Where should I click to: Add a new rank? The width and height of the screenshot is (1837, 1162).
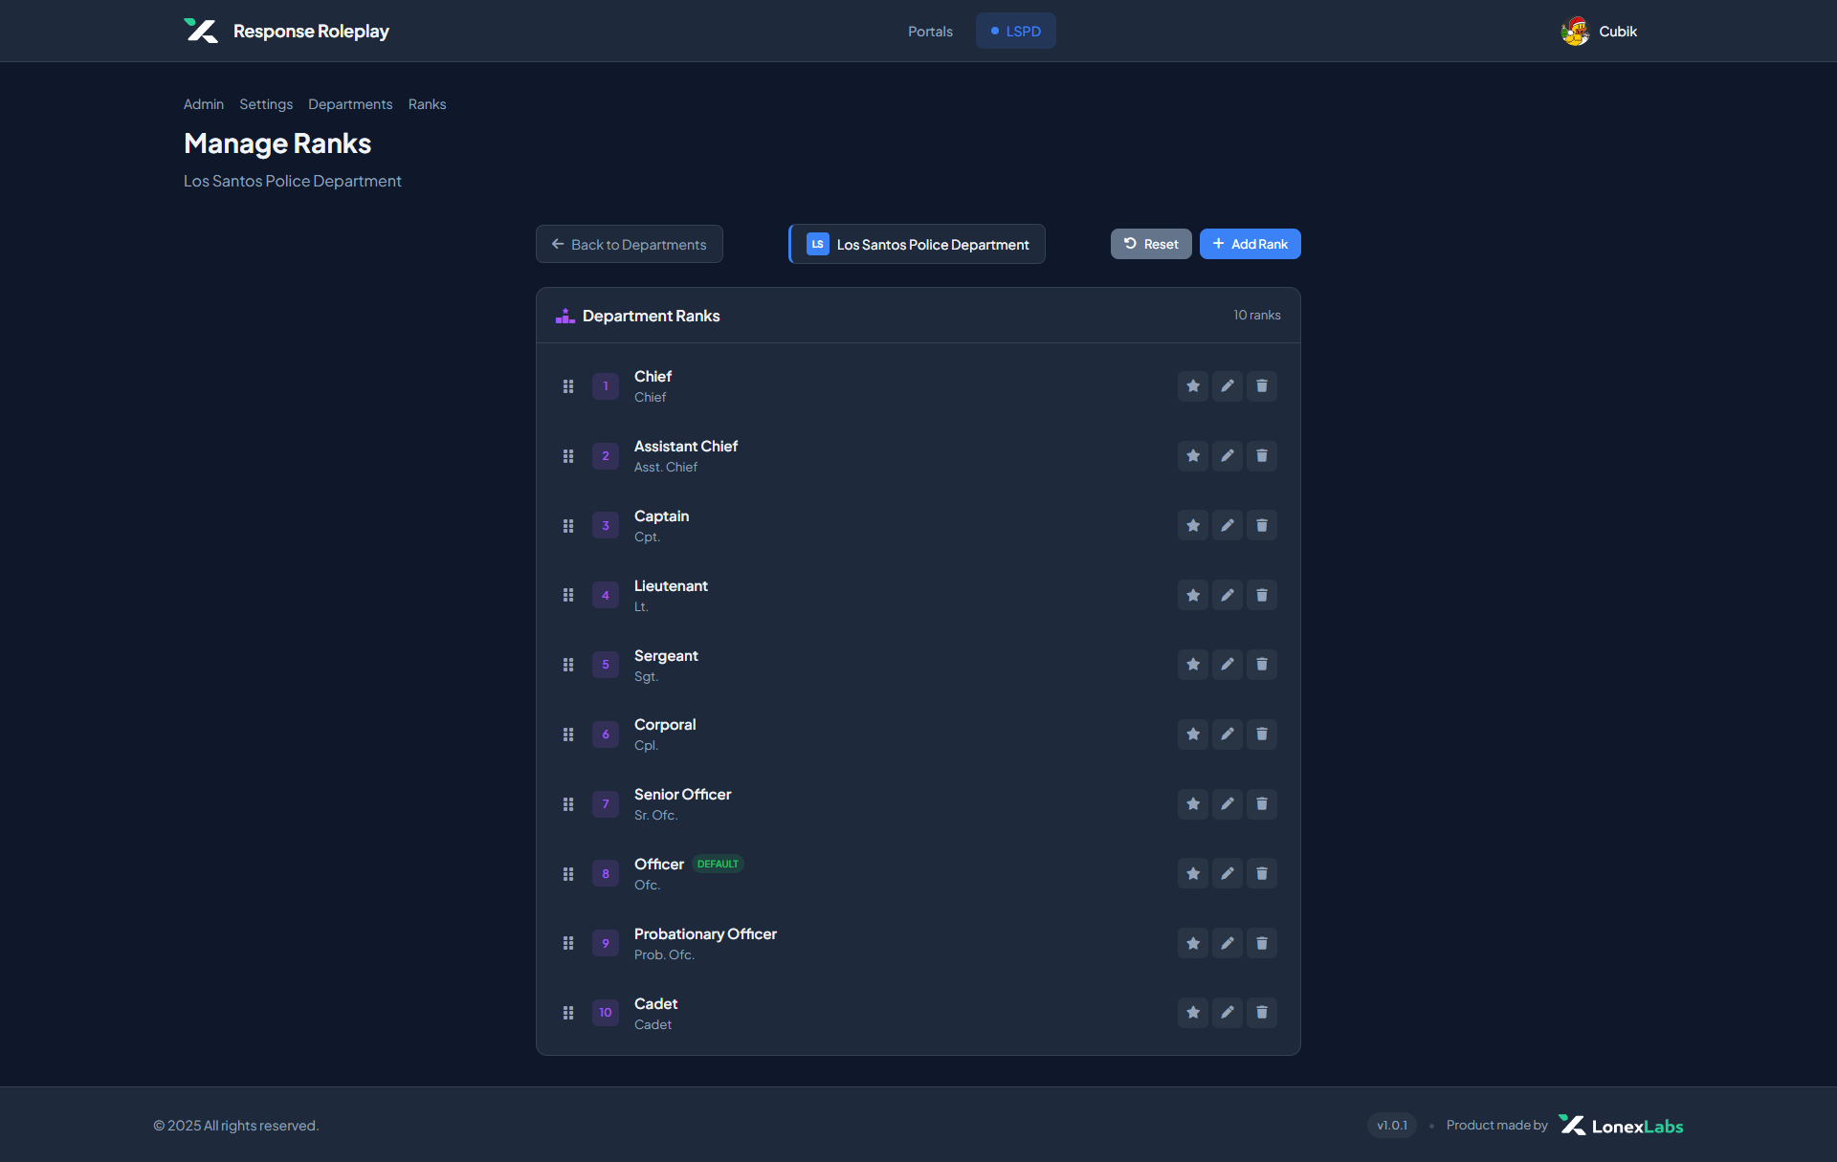[x=1250, y=244]
